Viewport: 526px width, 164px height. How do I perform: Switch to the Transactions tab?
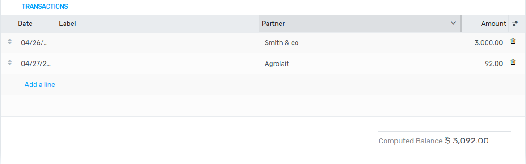click(x=45, y=6)
